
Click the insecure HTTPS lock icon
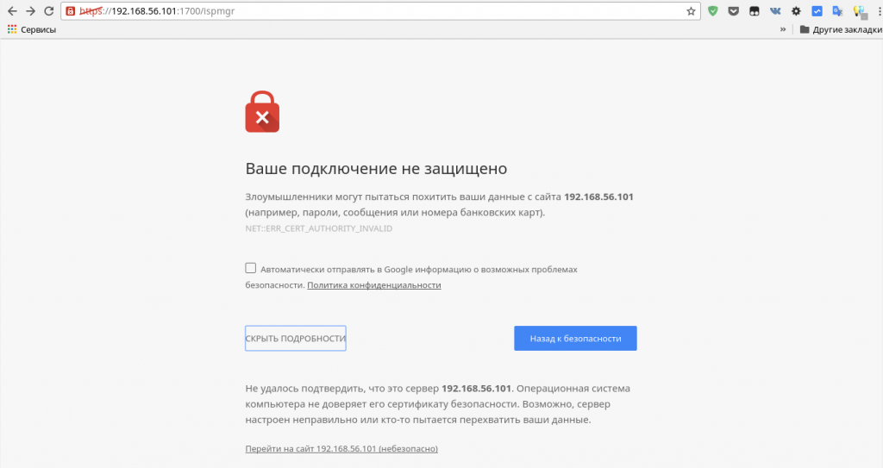pyautogui.click(x=70, y=12)
